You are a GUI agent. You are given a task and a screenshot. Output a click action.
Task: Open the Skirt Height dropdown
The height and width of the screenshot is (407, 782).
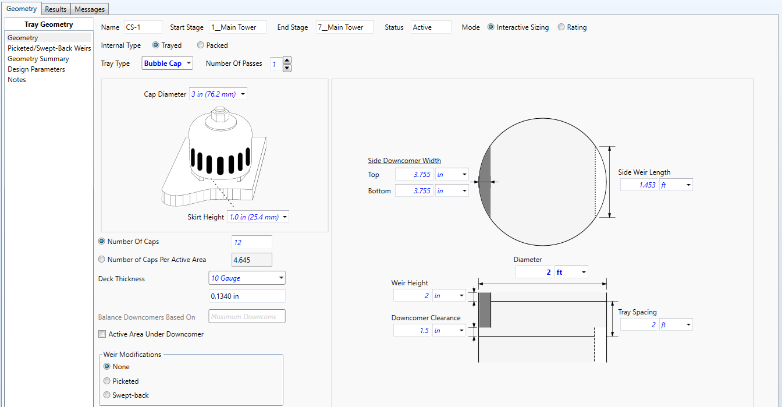click(258, 217)
